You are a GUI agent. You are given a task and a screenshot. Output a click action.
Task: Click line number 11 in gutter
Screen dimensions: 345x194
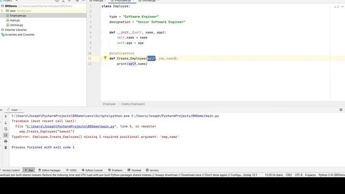[x=89, y=59]
